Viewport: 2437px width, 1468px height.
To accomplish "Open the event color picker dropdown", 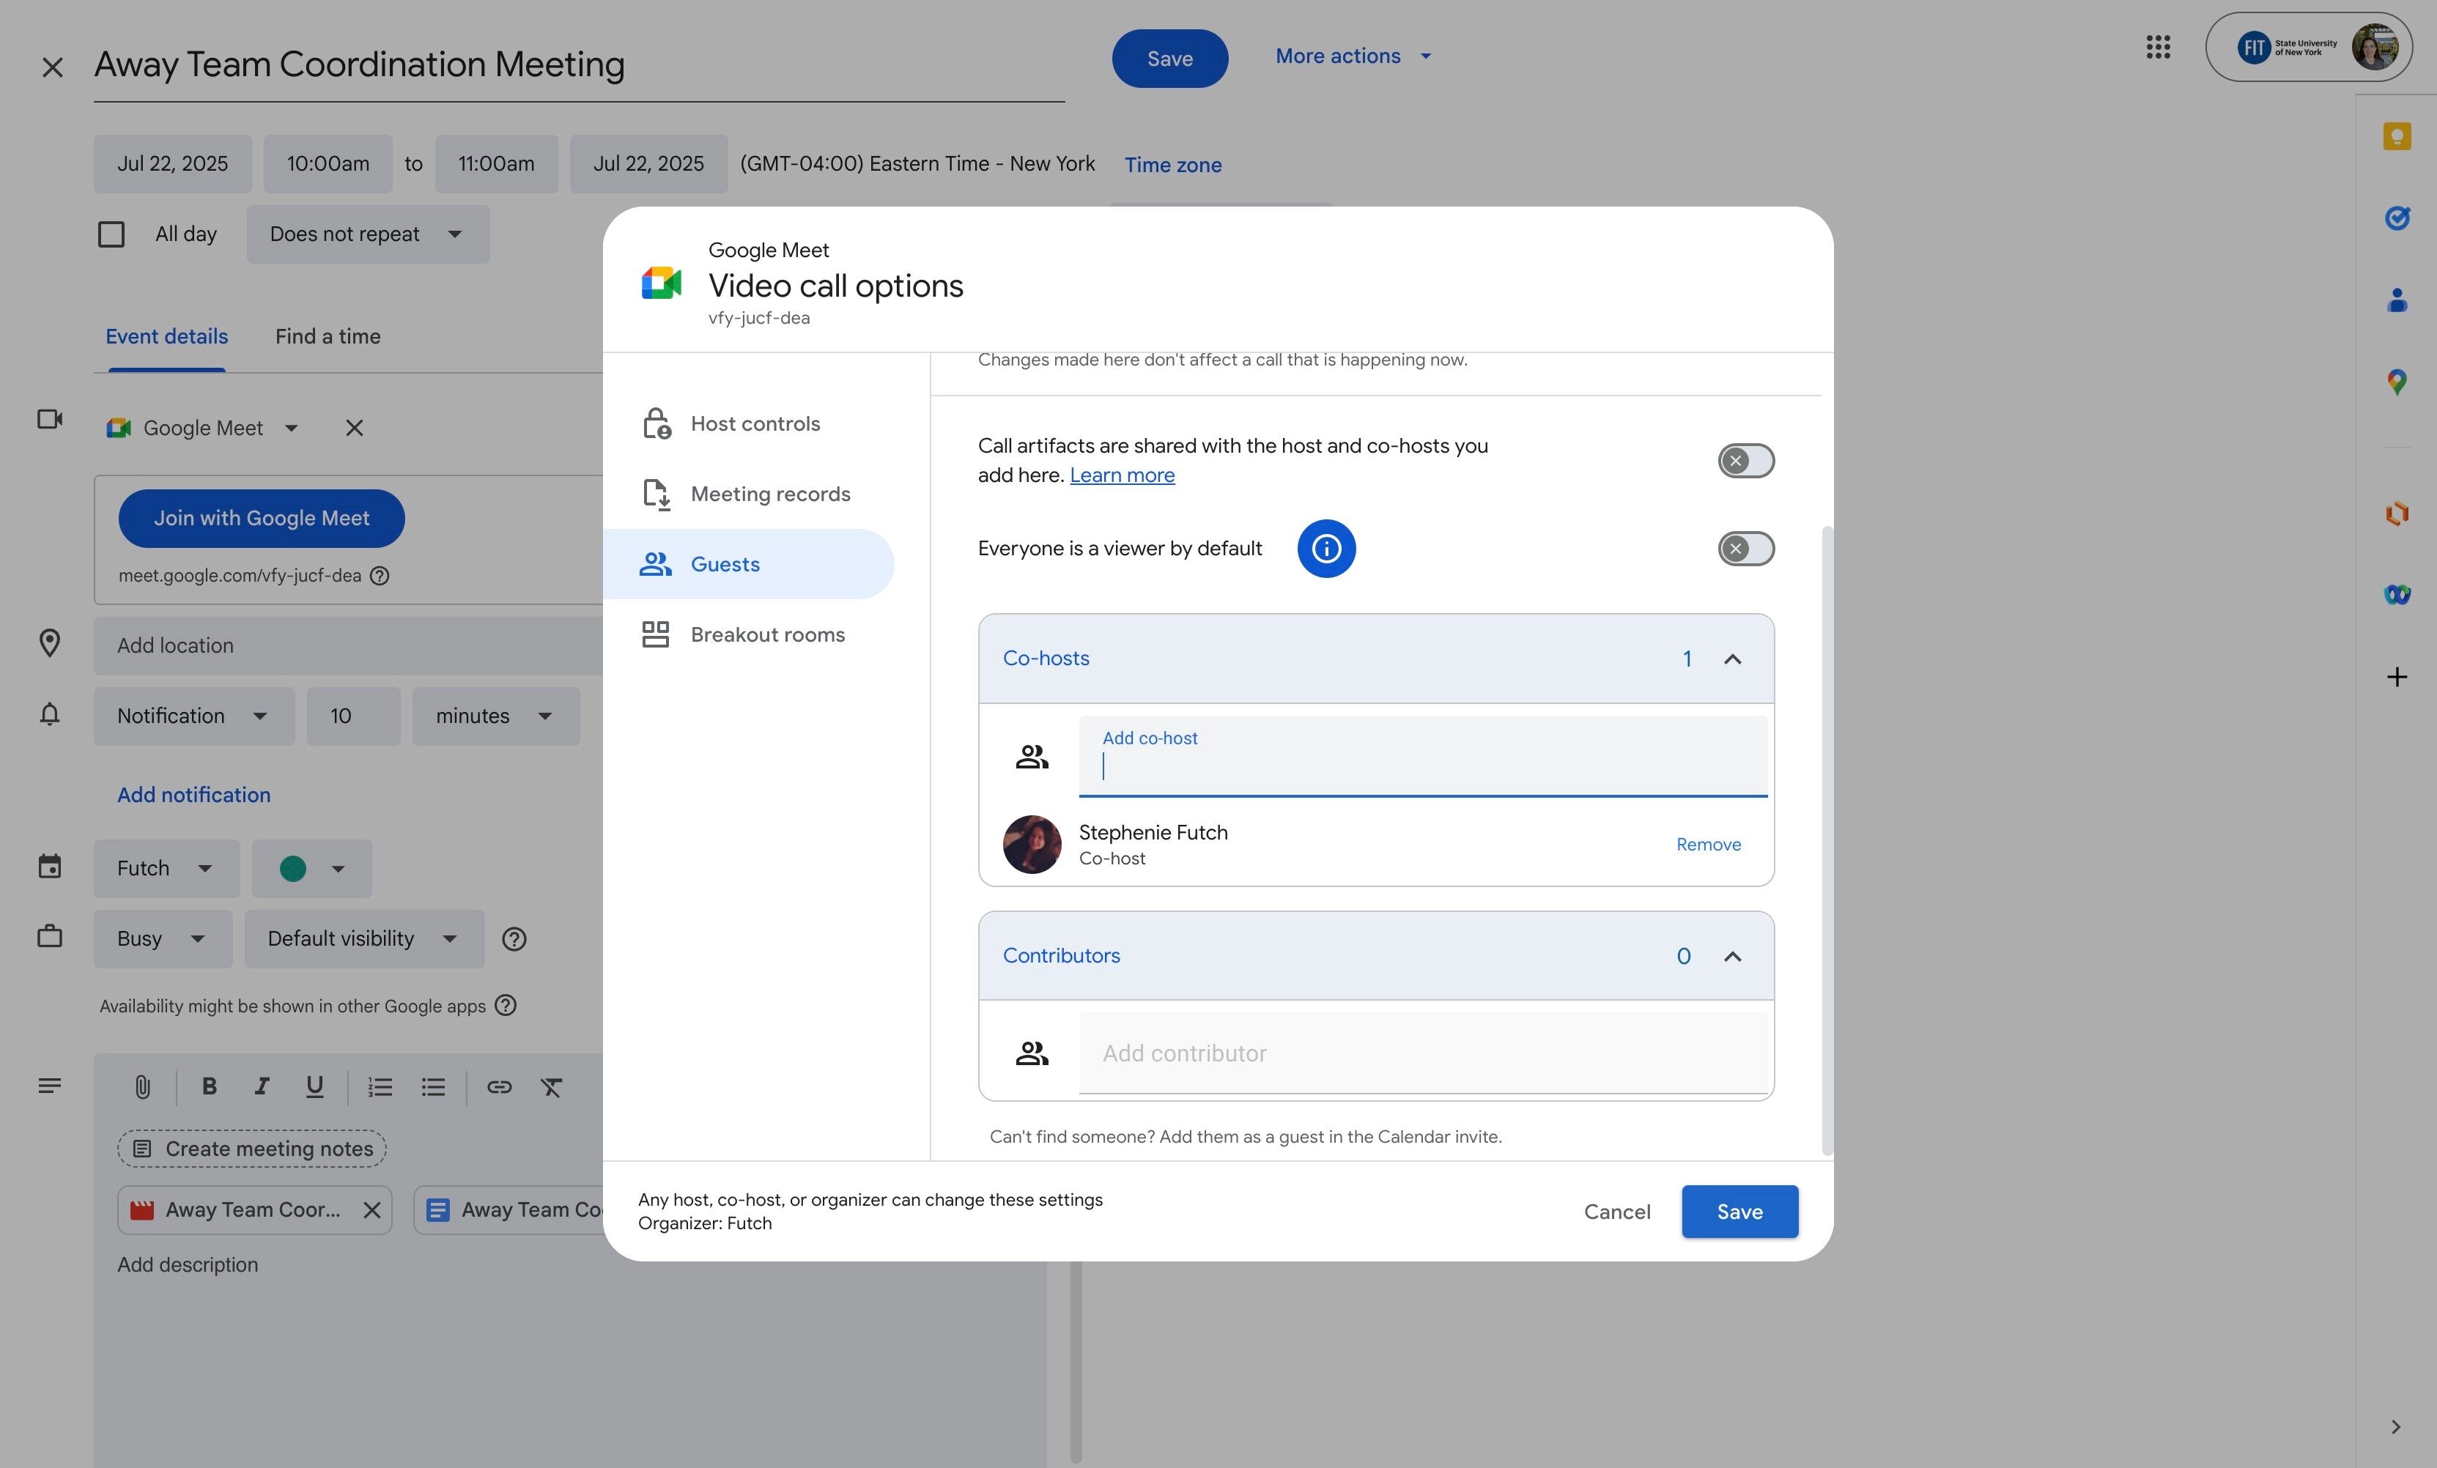I will (x=311, y=868).
